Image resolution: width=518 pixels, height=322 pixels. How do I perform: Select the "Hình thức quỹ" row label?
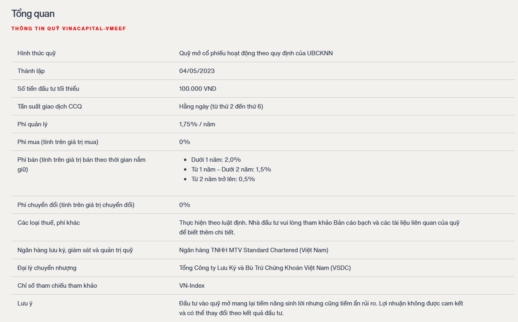pyautogui.click(x=36, y=53)
